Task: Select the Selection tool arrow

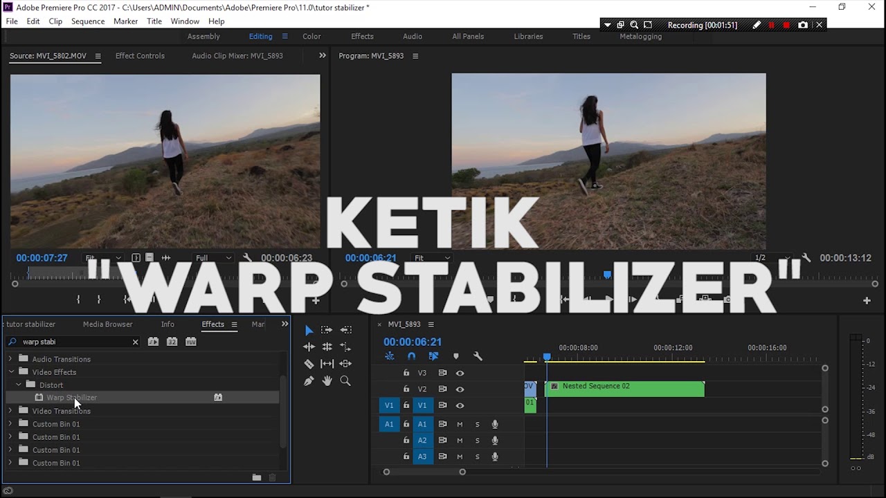Action: 309,330
